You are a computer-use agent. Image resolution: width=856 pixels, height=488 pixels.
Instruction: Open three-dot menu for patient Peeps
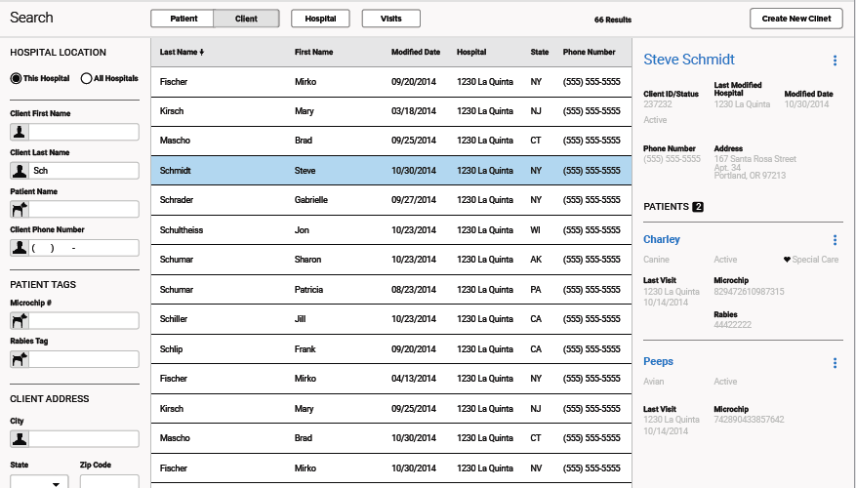[x=835, y=363]
